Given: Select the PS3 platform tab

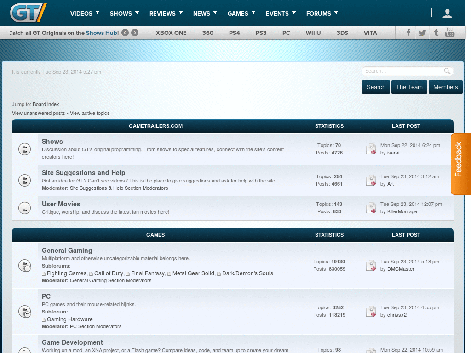Looking at the screenshot, I should coord(261,33).
